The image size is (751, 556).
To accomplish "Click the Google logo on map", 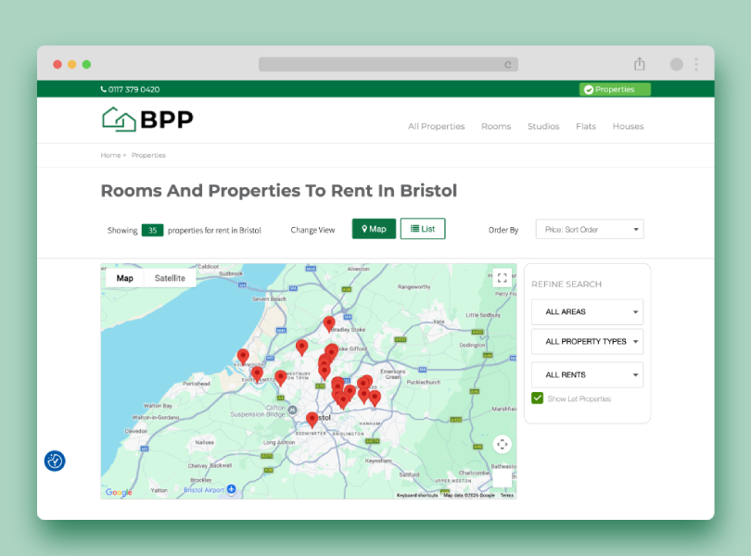I will [x=119, y=492].
